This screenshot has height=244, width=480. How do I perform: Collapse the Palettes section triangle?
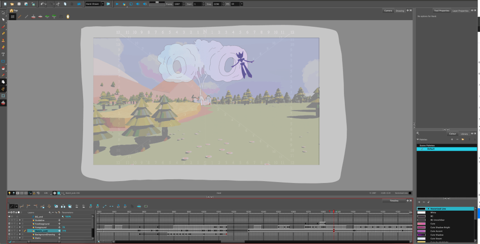(418, 139)
